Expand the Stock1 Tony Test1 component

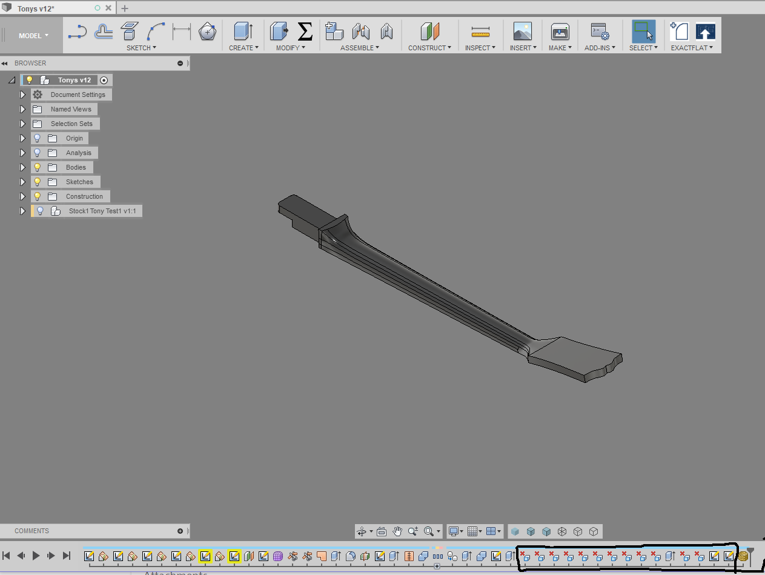(x=23, y=211)
